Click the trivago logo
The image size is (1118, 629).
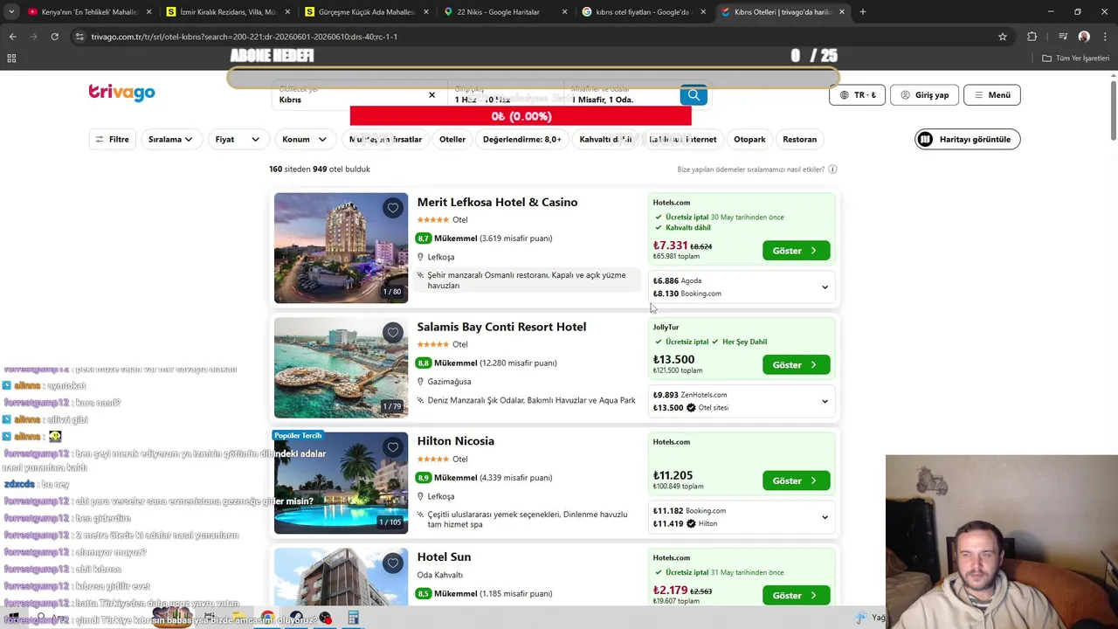121,93
